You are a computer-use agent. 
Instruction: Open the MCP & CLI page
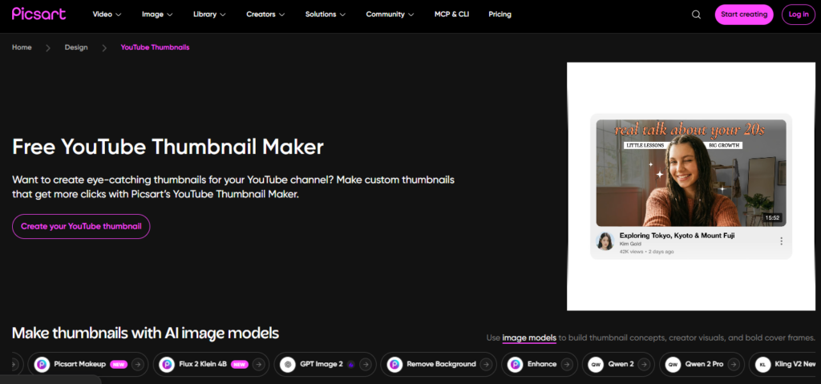452,14
